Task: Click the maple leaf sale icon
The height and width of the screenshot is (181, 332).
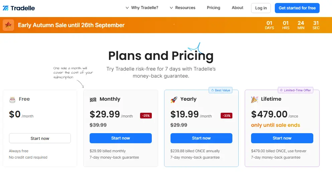Action: [x=8, y=25]
